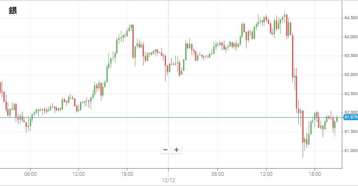Click the 62.500 price axis label
358x186 pixels.
click(x=350, y=94)
